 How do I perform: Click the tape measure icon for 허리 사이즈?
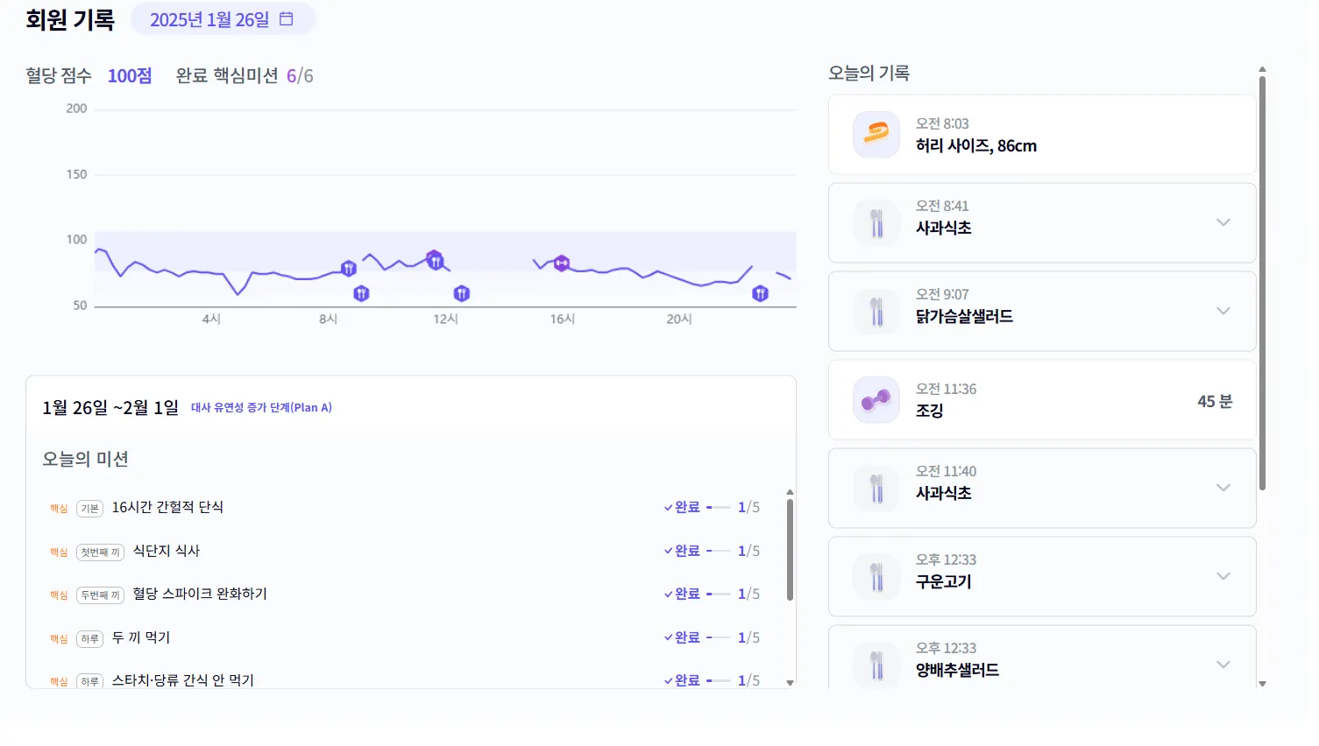pos(876,134)
